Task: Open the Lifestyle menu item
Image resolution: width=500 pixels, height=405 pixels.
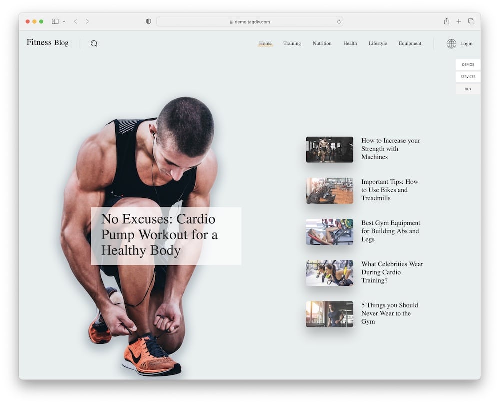Action: [x=378, y=43]
